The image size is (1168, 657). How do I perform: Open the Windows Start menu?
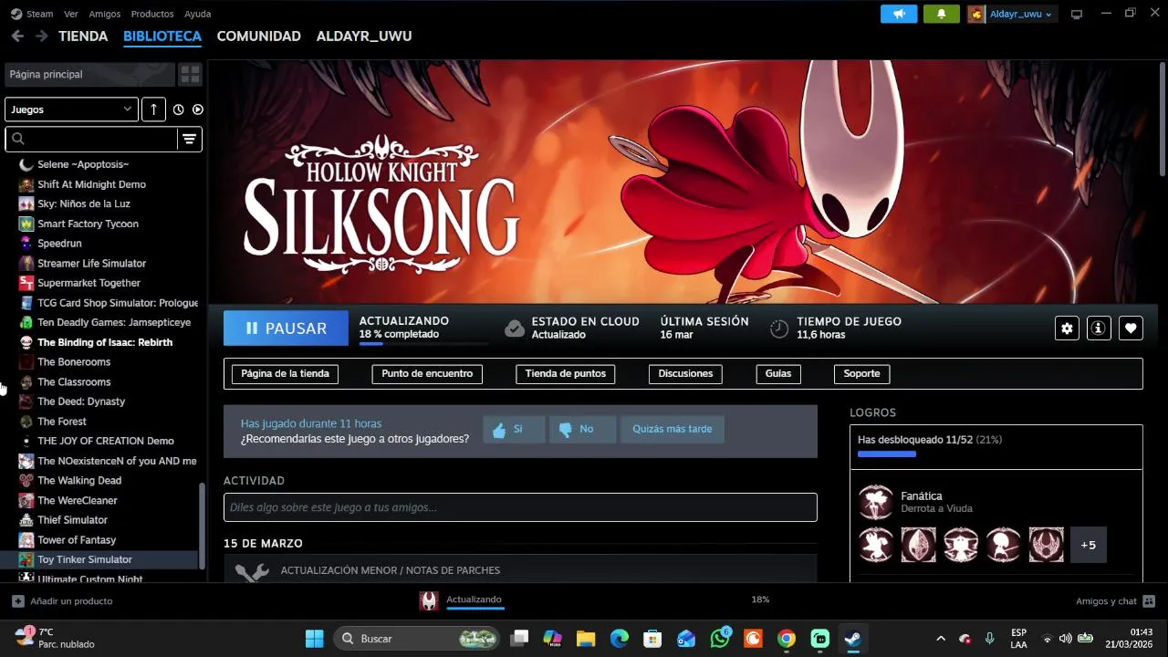[x=315, y=639]
